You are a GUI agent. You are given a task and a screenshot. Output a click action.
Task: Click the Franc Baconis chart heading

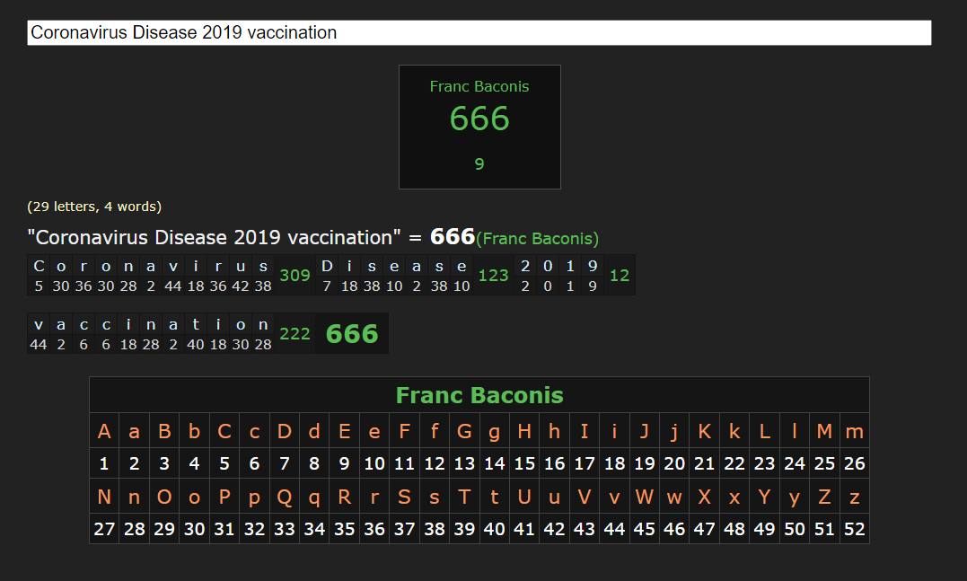coord(479,395)
